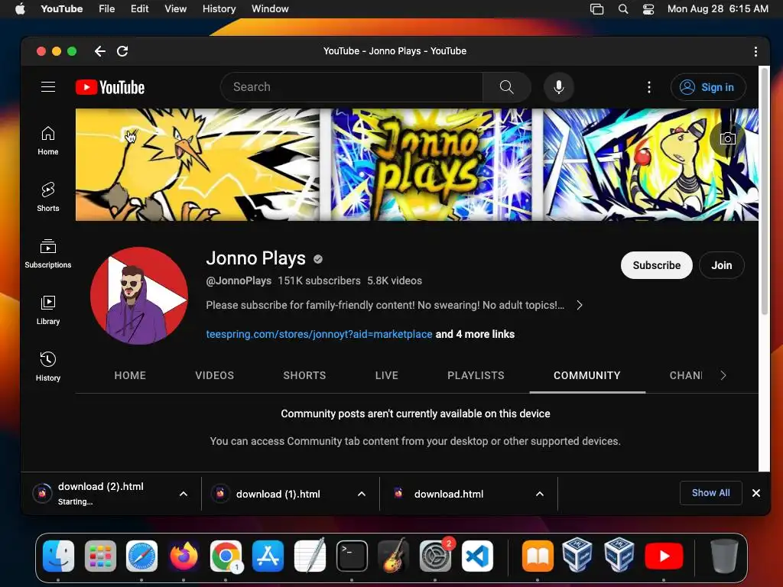Viewport: 783px width, 587px height.
Task: Open Launchpad from the dock
Action: [x=100, y=556]
